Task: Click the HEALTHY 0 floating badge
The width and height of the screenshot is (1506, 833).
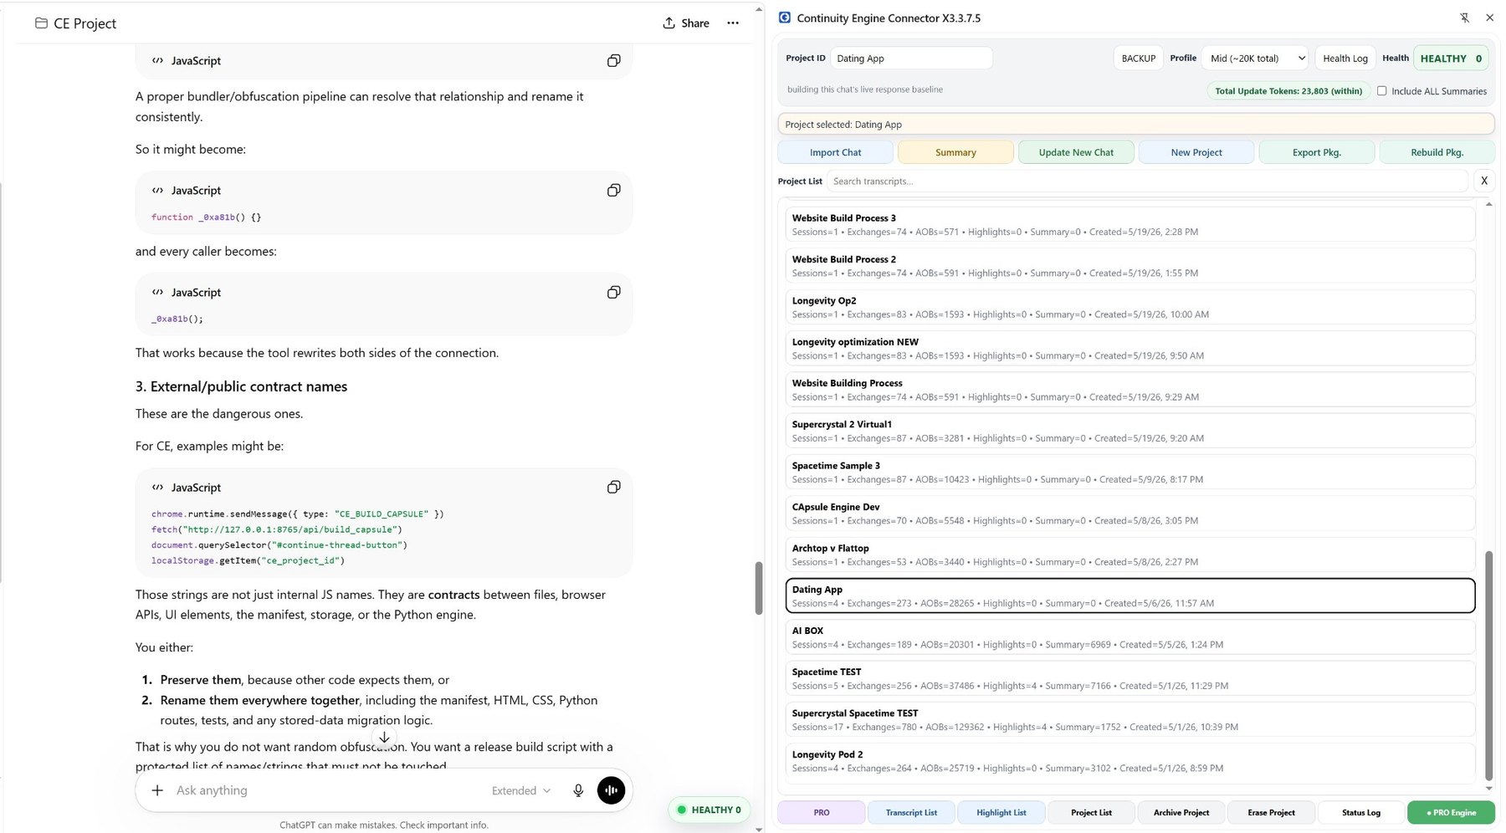Action: coord(709,810)
